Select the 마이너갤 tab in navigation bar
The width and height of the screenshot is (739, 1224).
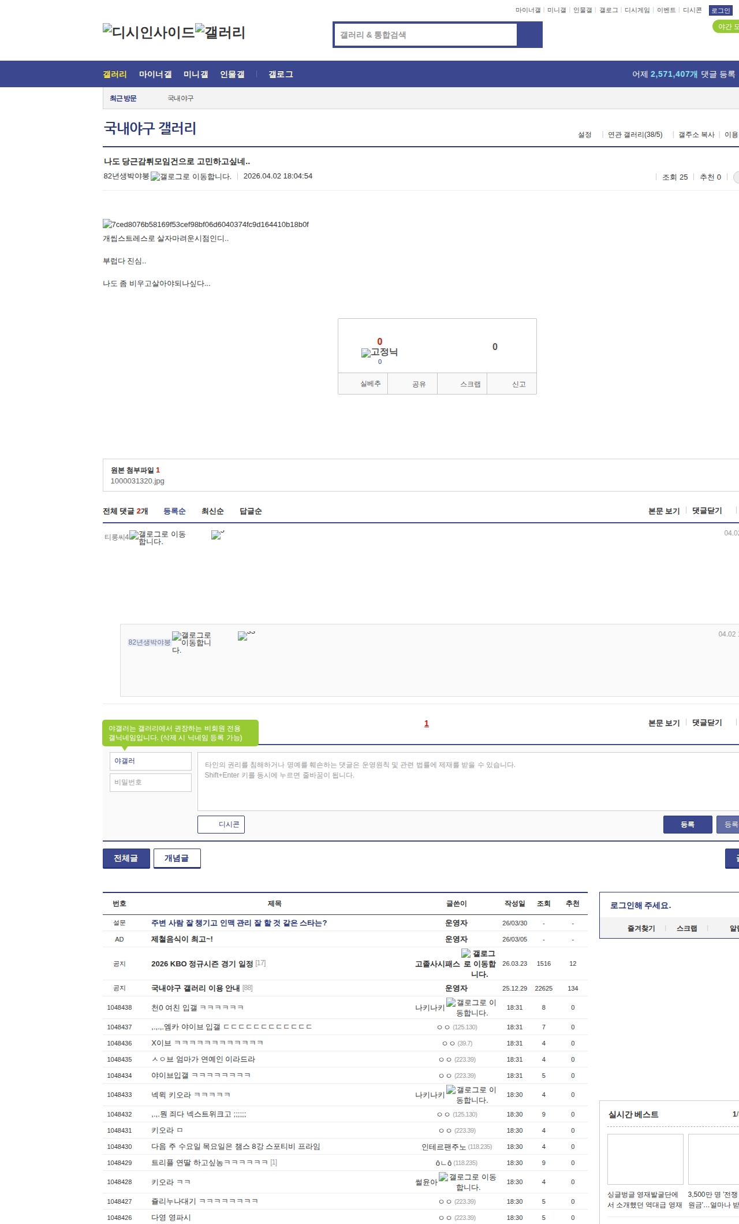click(155, 75)
